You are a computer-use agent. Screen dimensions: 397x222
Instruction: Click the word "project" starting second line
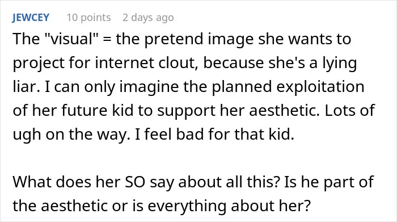[39, 64]
